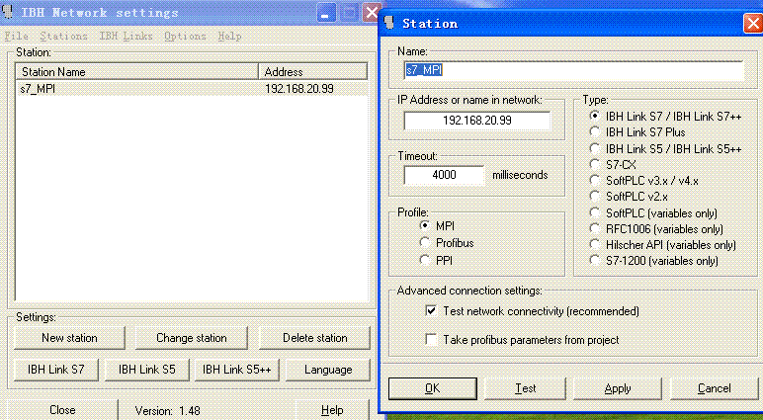763x420 pixels.
Task: Open the Stations menu
Action: [x=63, y=36]
